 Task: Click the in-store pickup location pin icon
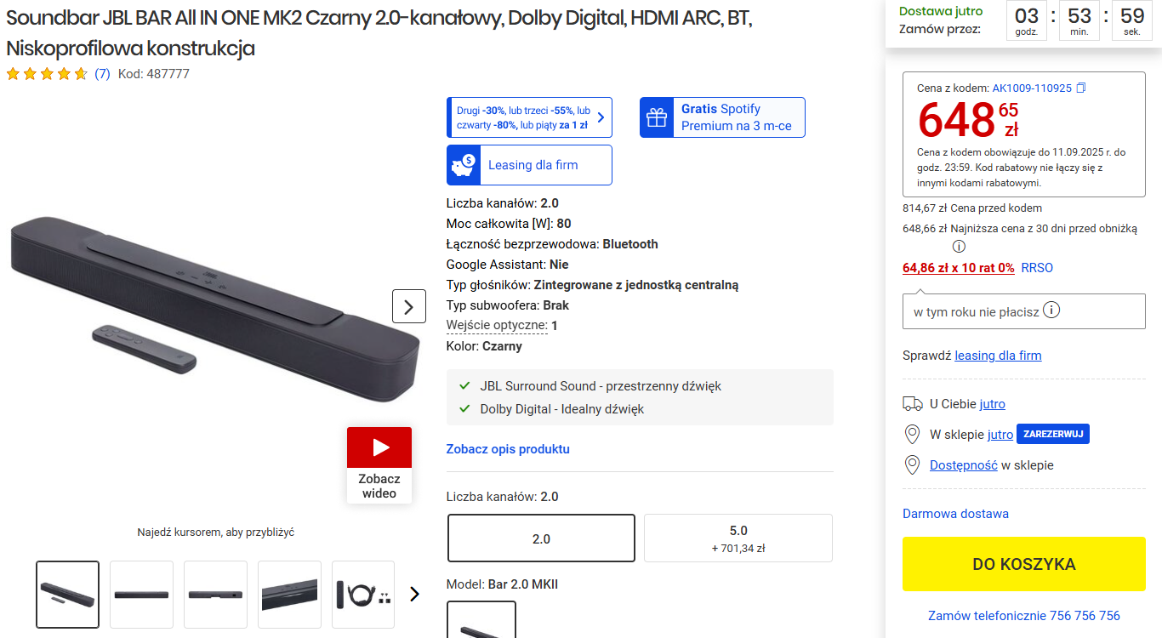click(x=912, y=435)
